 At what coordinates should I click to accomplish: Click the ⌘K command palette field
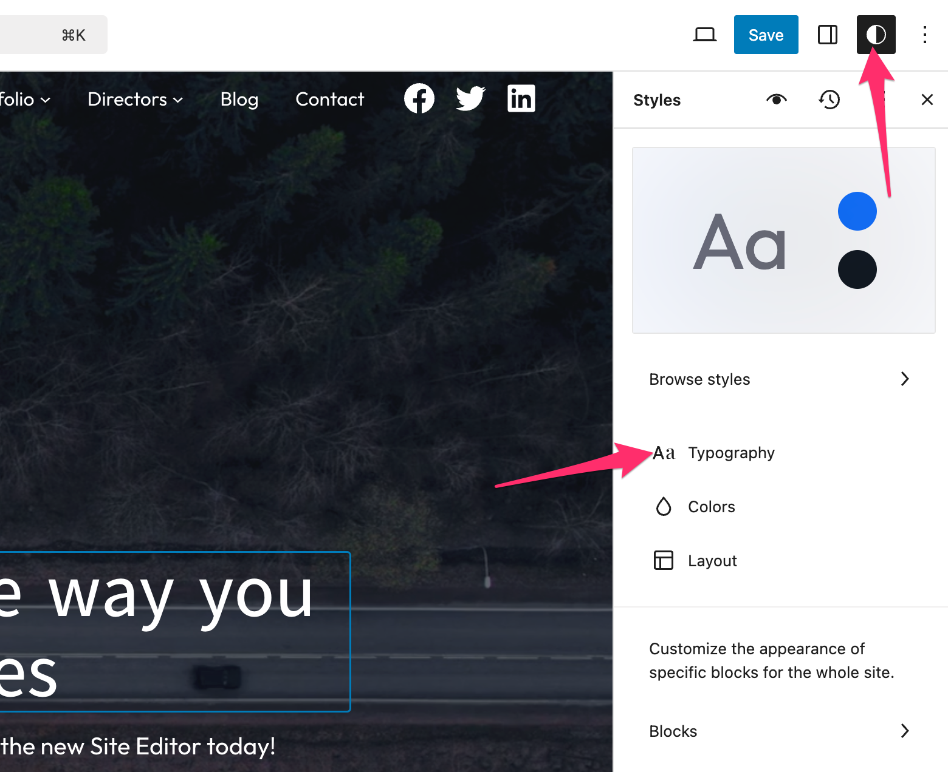pyautogui.click(x=53, y=35)
